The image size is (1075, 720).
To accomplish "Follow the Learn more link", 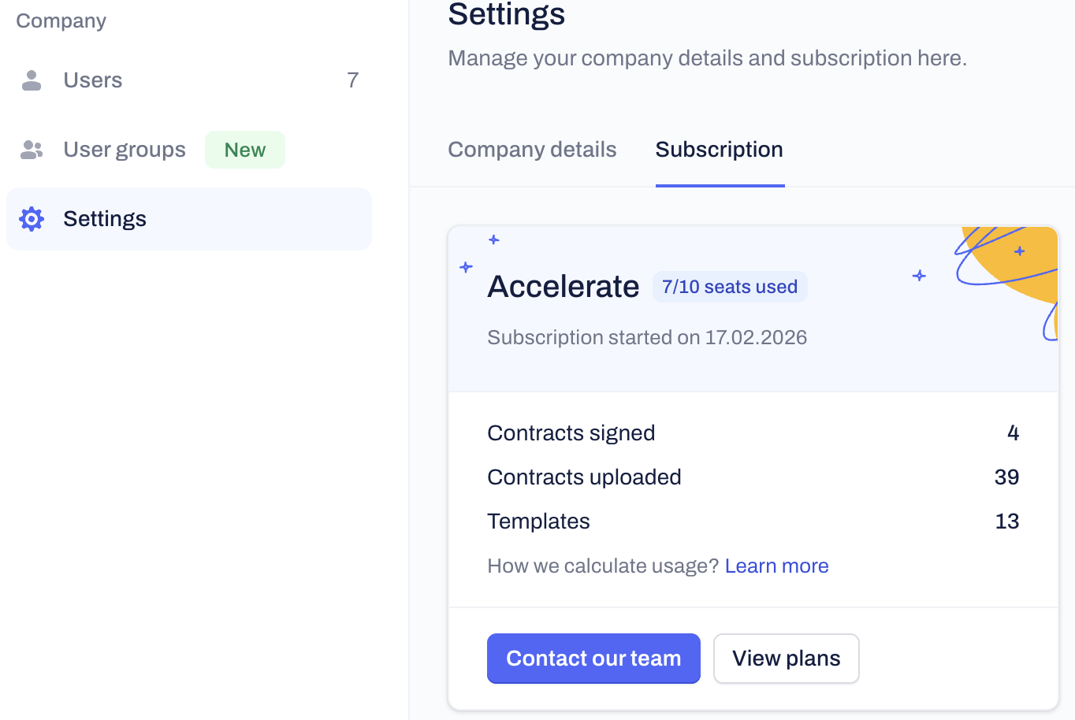I will click(776, 566).
